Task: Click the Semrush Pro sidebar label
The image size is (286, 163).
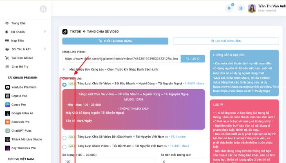Action: pos(20,122)
